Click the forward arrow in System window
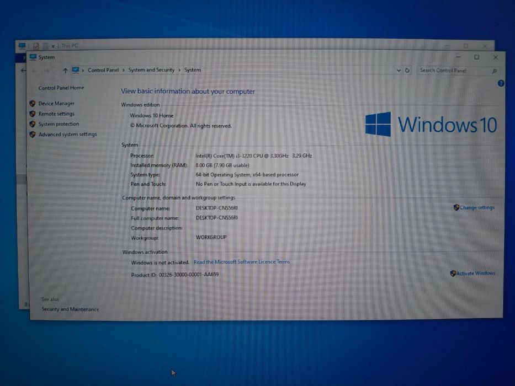 46,71
